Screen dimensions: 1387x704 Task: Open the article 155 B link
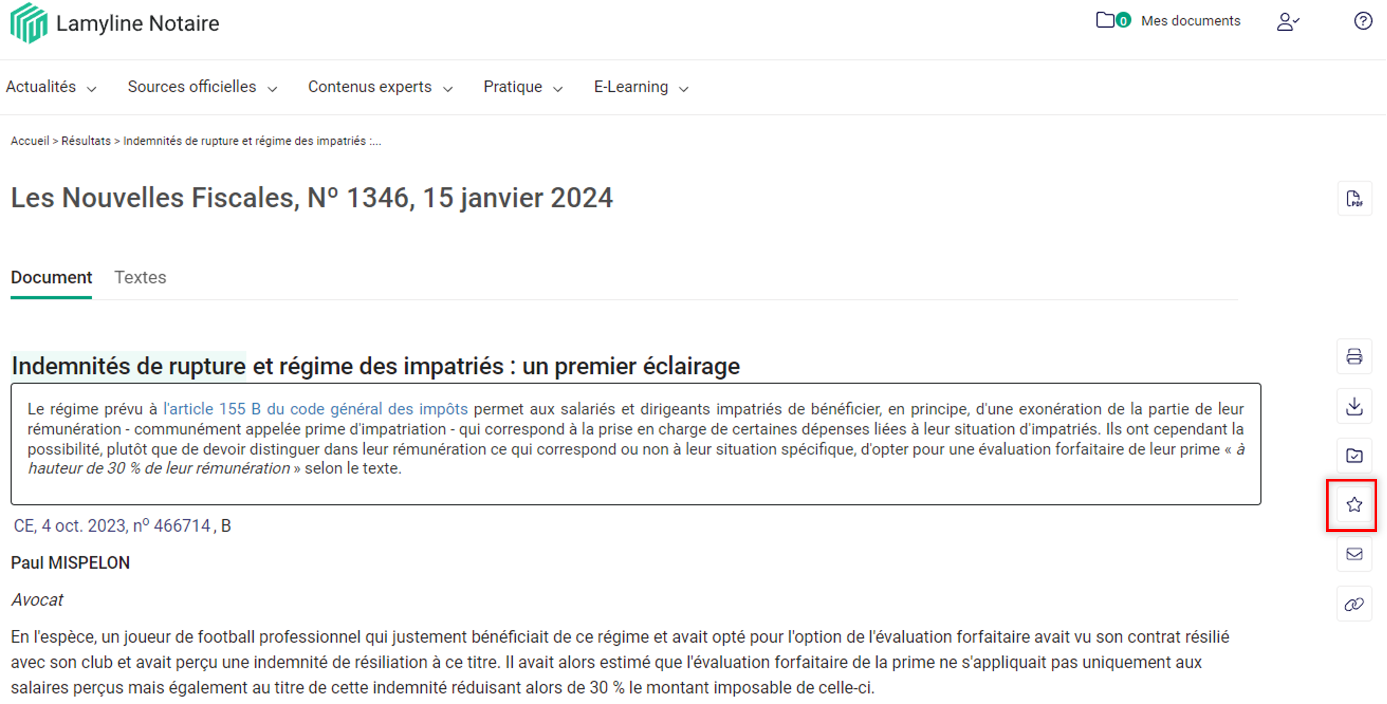click(x=316, y=409)
